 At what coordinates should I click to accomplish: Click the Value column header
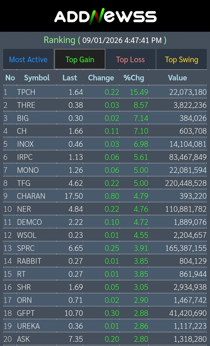pos(177,78)
